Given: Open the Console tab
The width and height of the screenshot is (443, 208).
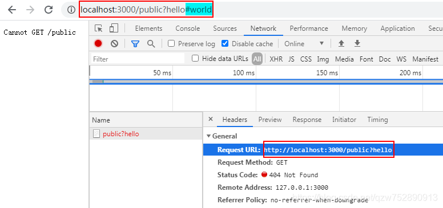Looking at the screenshot, I should coord(188,28).
